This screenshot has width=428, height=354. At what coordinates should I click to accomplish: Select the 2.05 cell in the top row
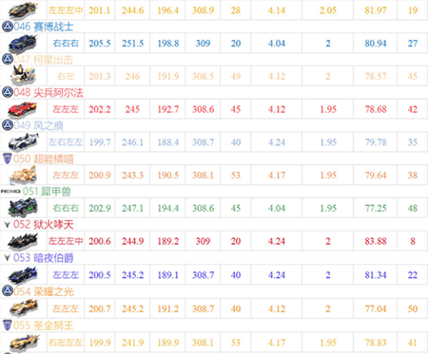point(328,10)
